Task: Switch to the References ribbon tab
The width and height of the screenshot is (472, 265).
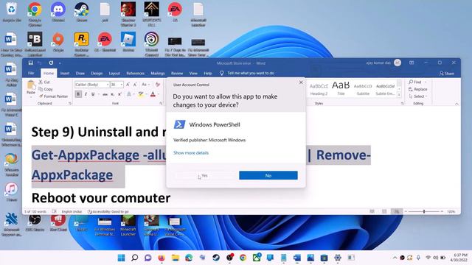Action: [x=135, y=74]
